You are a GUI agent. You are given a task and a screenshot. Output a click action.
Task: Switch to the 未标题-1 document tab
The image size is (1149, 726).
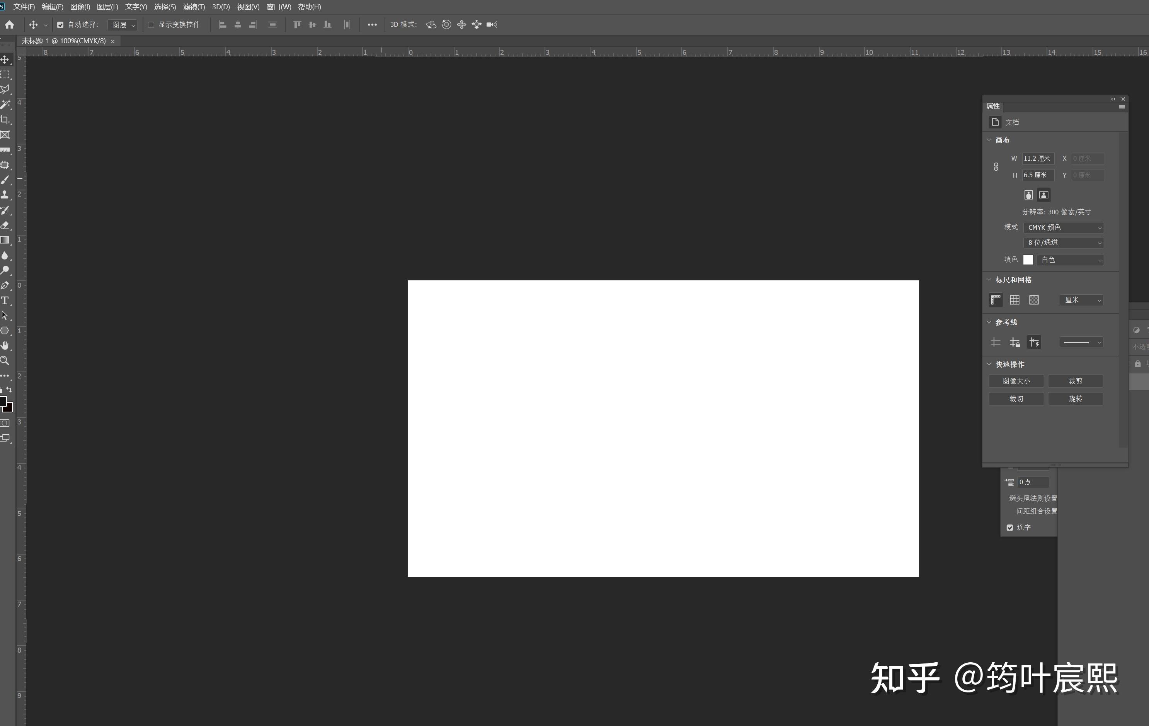tap(64, 41)
